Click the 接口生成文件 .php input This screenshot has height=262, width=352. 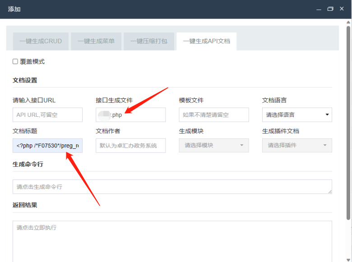[131, 115]
